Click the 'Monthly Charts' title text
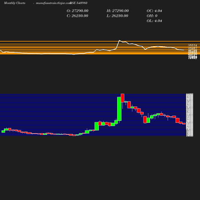Viewport: 200px width, 200px height. click(14, 3)
